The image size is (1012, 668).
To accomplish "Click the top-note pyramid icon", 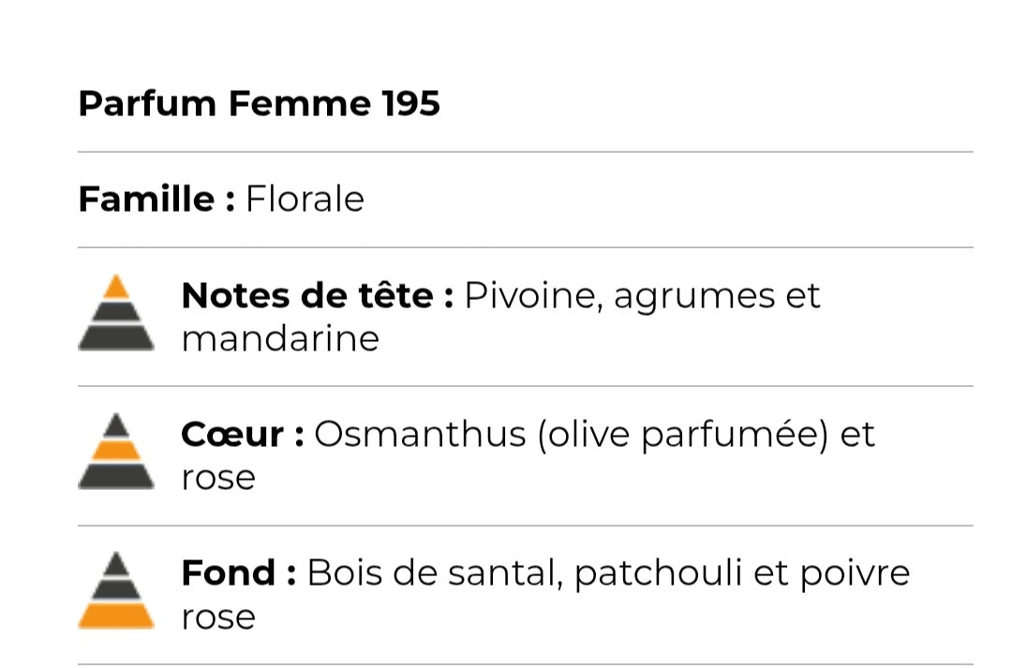I will click(x=116, y=314).
